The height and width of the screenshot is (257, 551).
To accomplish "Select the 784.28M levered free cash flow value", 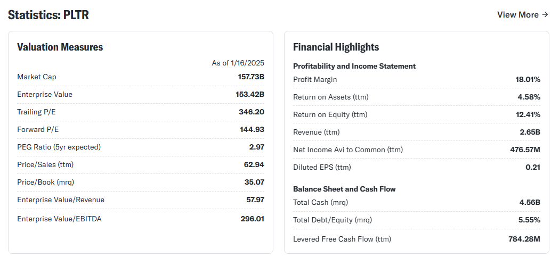I will pos(524,239).
